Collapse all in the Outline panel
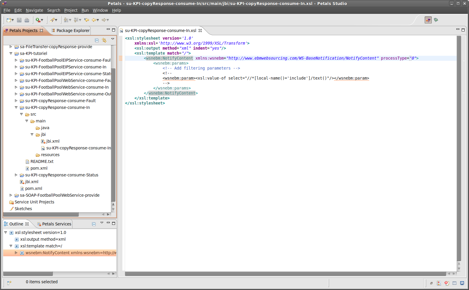This screenshot has height=290, width=469. 94,224
